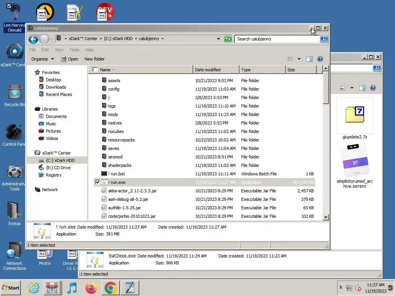Open the red DEV desktop shortcut
The image size is (395, 296).
[105, 12]
